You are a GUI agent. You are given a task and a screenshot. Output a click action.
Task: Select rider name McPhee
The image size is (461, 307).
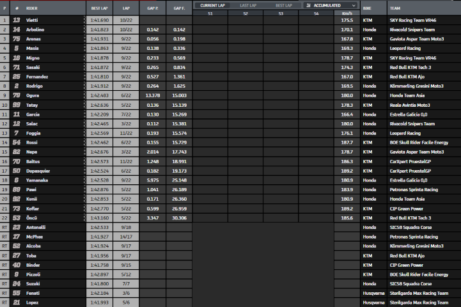point(35,236)
